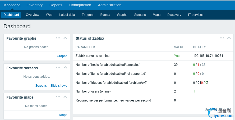This screenshot has width=235, height=120.
Task: Click the hosts total value 39
Action: click(x=176, y=65)
